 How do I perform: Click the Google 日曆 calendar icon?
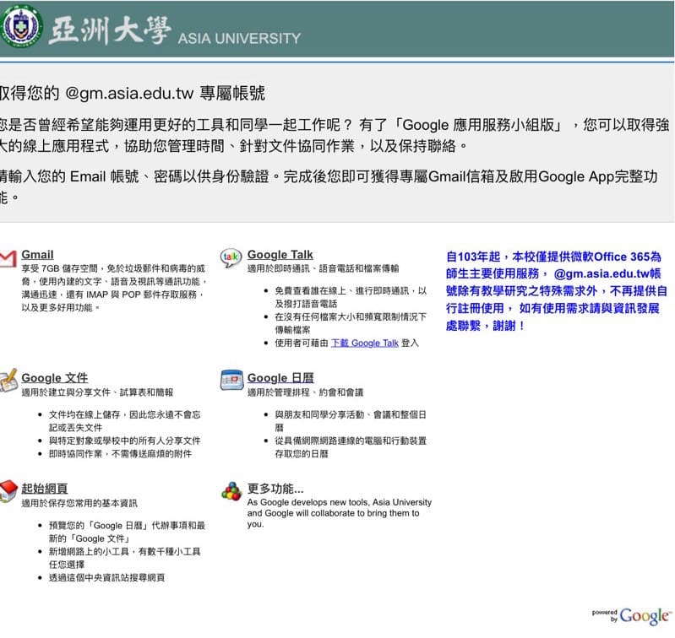click(x=231, y=380)
